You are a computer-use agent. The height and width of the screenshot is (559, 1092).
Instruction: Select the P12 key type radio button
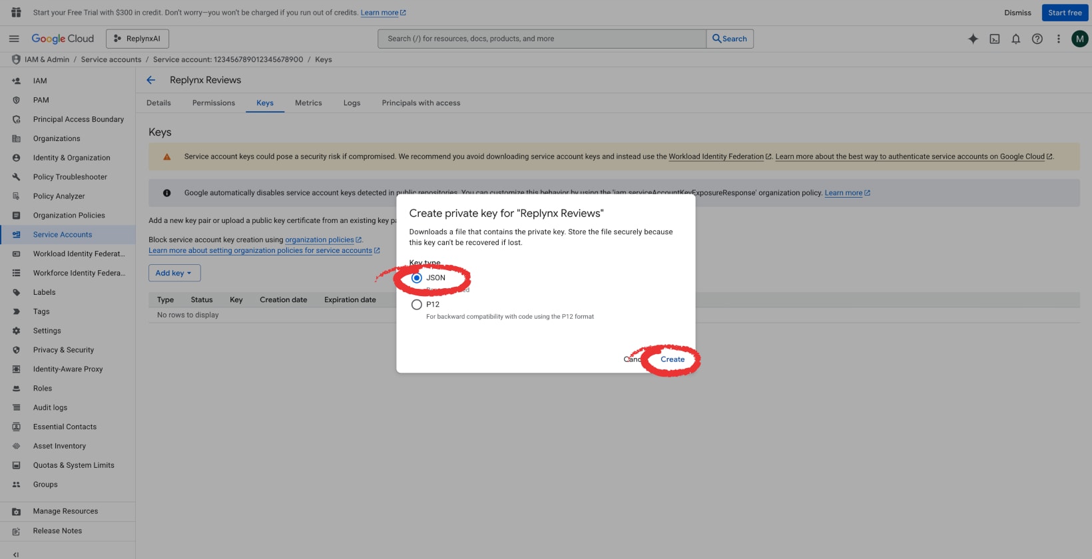pyautogui.click(x=417, y=304)
